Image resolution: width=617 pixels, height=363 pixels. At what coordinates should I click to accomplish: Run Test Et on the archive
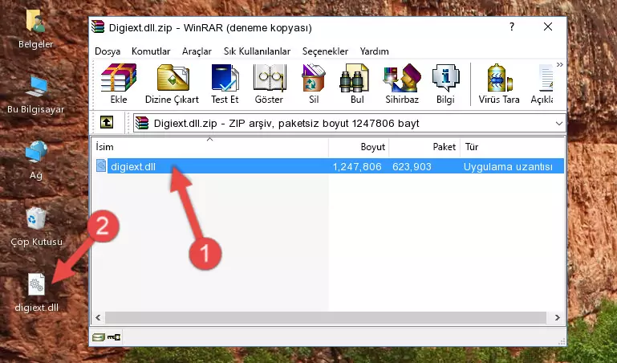click(225, 84)
